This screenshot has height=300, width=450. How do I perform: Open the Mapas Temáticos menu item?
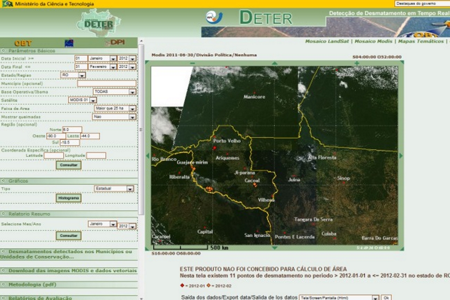click(x=420, y=41)
